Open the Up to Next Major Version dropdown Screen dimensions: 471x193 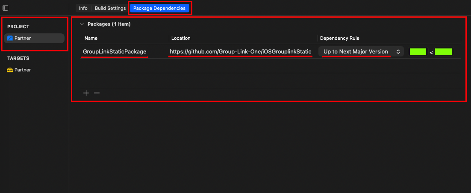[x=361, y=51]
